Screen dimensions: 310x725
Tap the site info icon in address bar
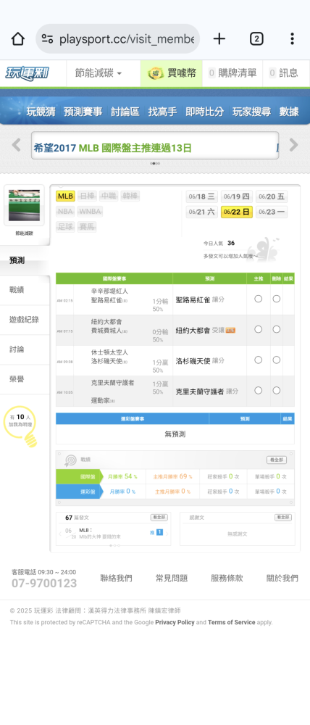(47, 39)
